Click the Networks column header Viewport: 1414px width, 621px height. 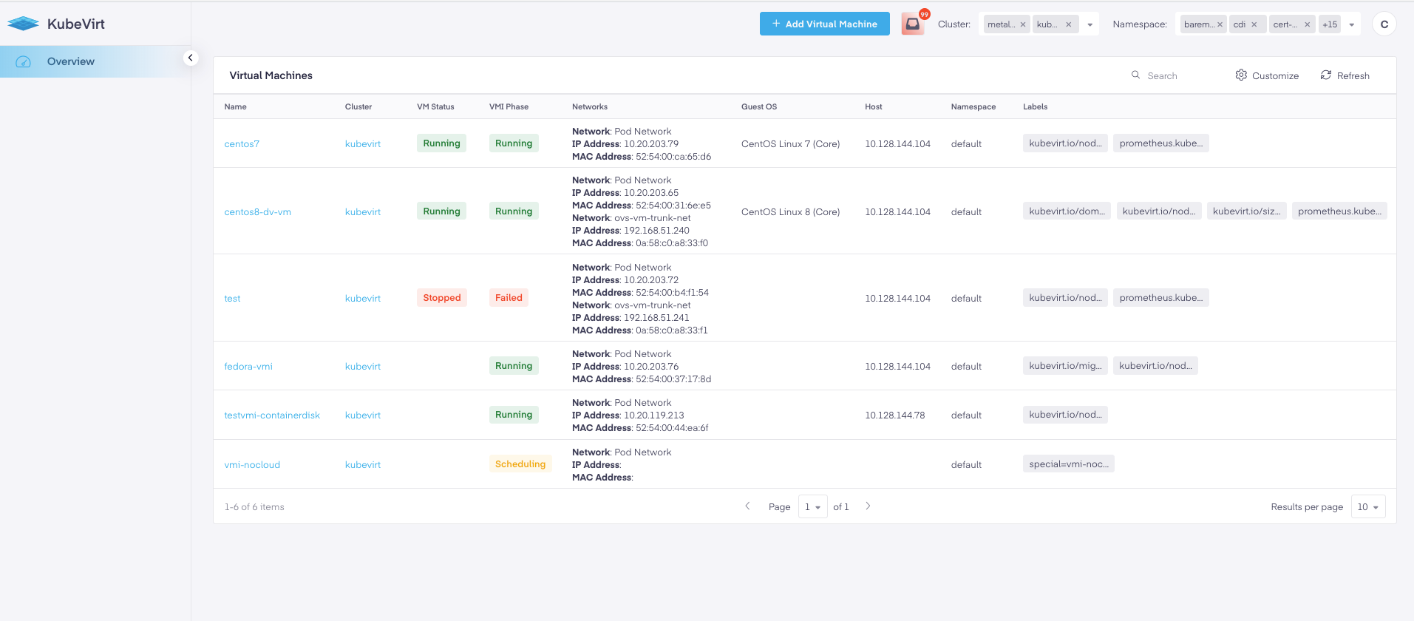click(590, 106)
